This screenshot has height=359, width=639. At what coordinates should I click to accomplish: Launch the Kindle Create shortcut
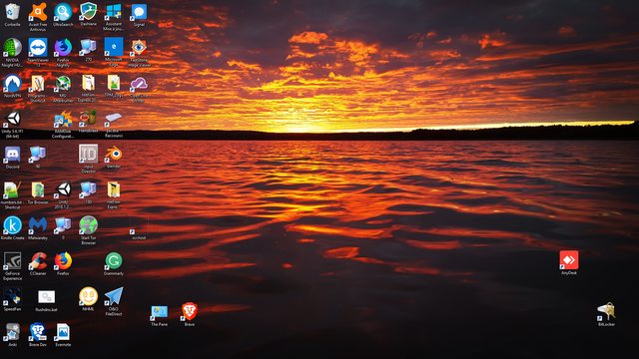tap(12, 226)
